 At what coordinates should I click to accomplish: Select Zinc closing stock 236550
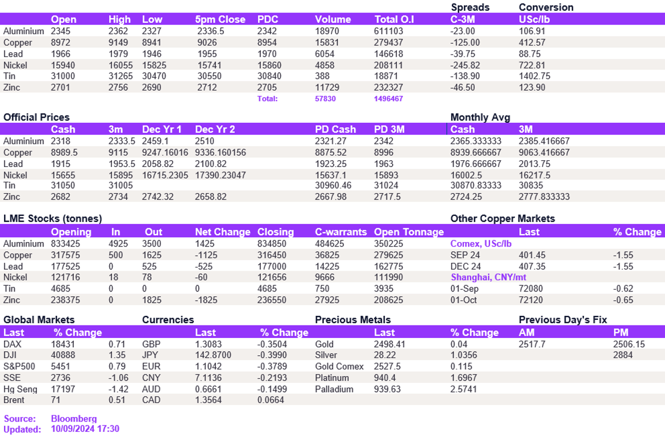272,301
